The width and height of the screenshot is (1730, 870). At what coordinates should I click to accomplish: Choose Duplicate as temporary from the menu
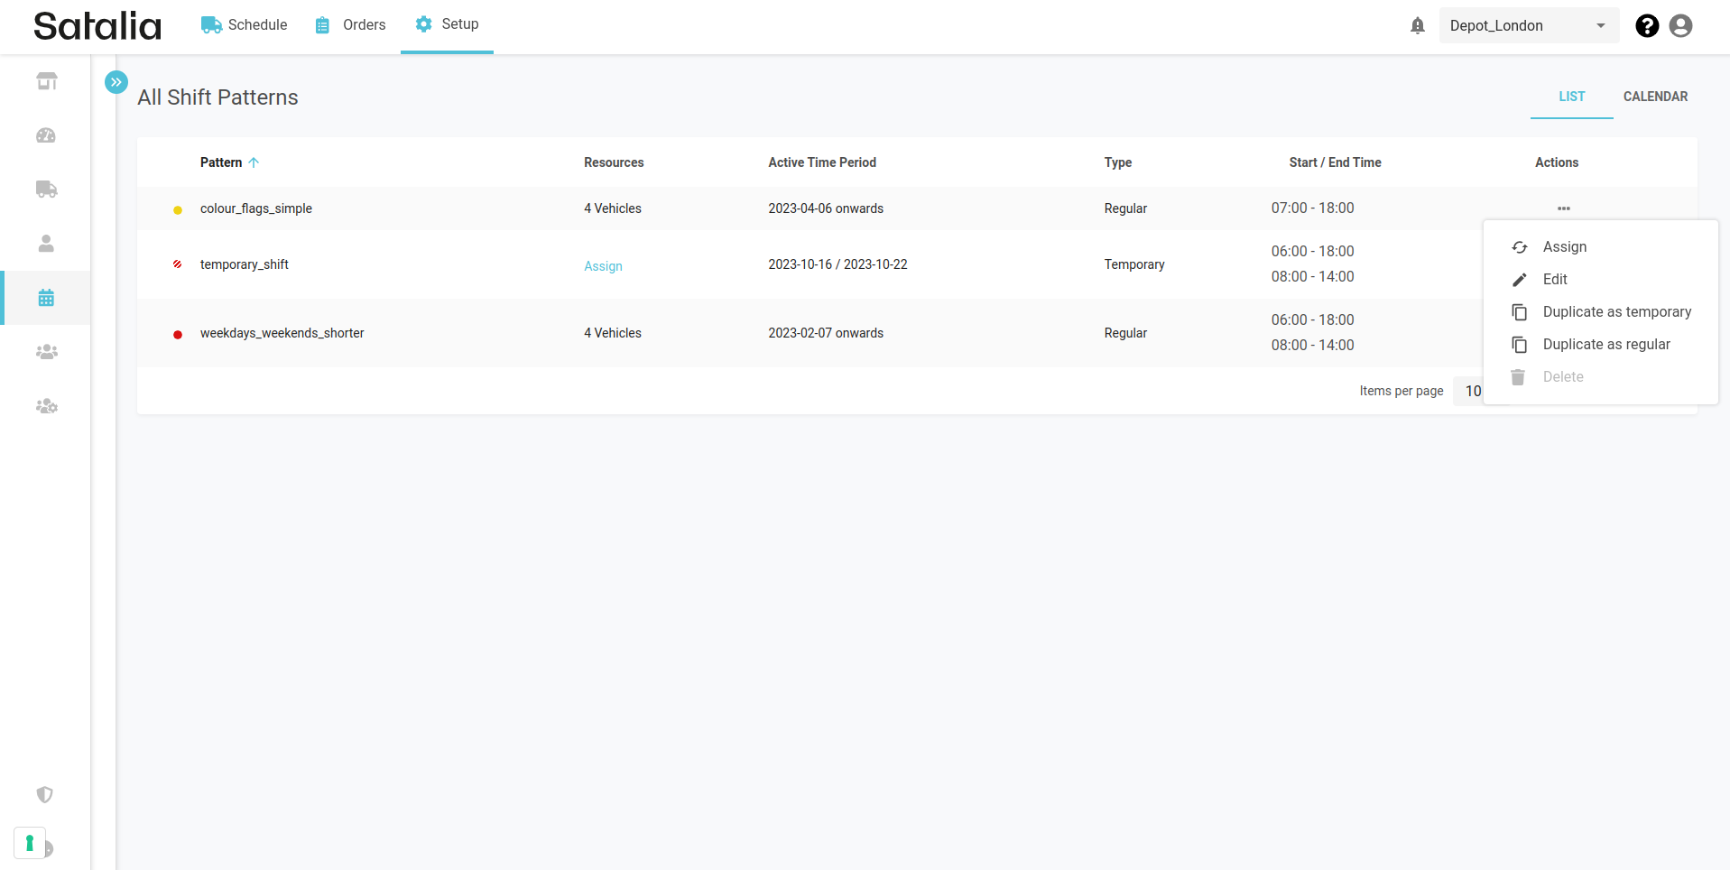tap(1616, 312)
